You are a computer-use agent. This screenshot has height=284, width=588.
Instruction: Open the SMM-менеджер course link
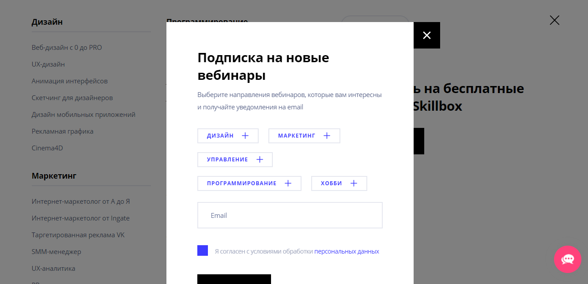point(56,251)
